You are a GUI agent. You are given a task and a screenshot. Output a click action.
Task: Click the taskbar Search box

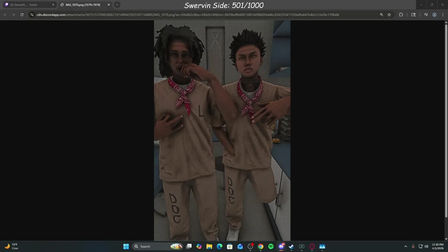pos(158,246)
